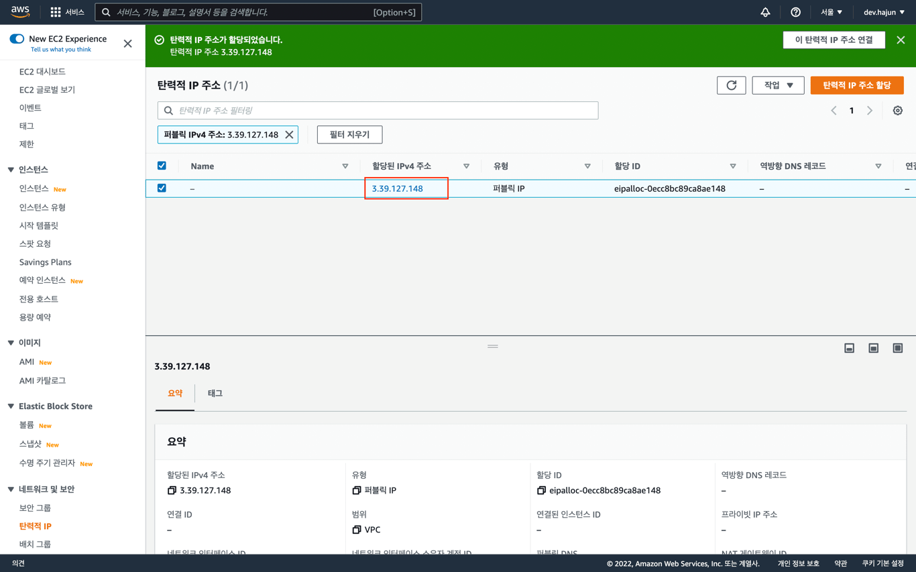Viewport: 916px width, 572px height.
Task: Go to 이벤트 in sidebar
Action: tap(30, 108)
